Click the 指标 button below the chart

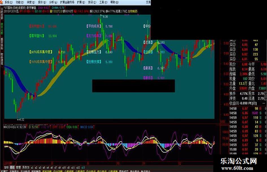click(6, 167)
